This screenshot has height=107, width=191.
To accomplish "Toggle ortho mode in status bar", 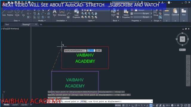I will (133, 105).
